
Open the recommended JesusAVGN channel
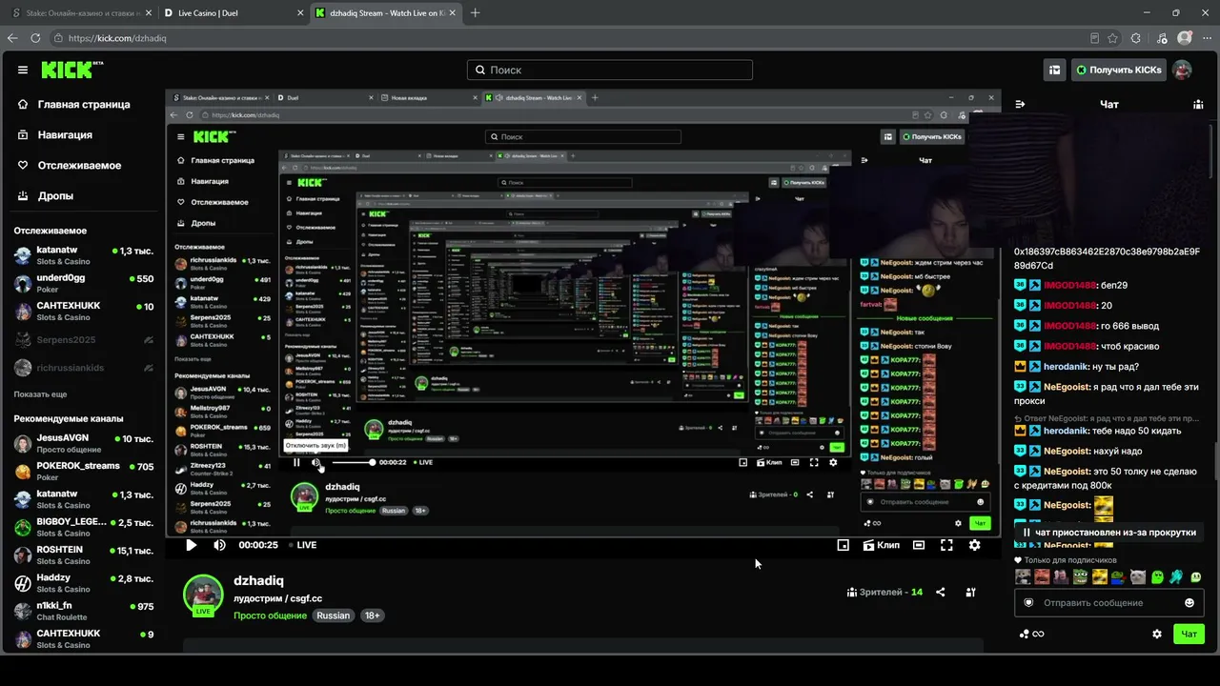point(84,443)
